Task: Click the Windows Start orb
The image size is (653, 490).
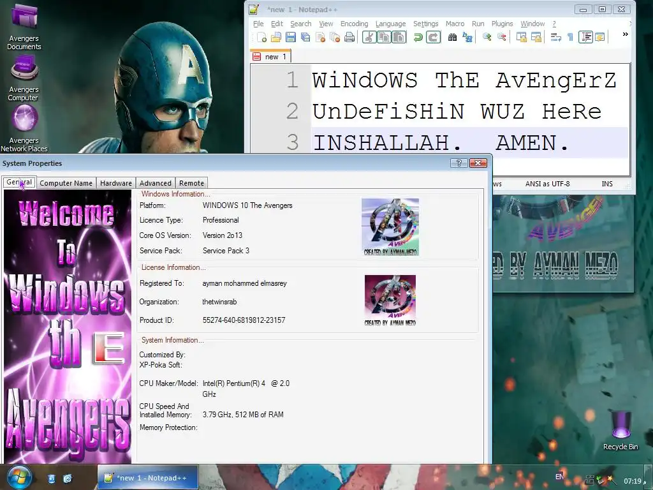Action: pyautogui.click(x=19, y=477)
